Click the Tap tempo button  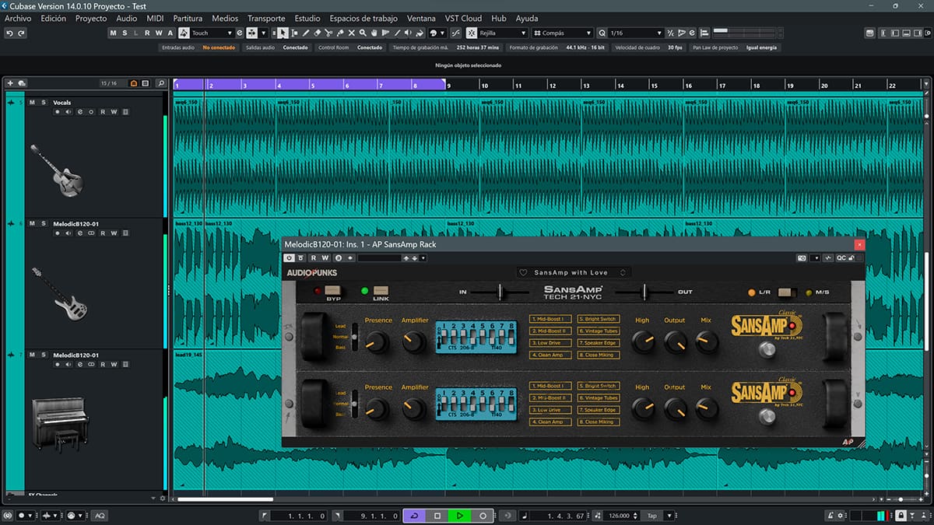651,515
